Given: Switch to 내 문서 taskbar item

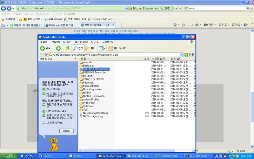Looking at the screenshot, I should (82, 156).
